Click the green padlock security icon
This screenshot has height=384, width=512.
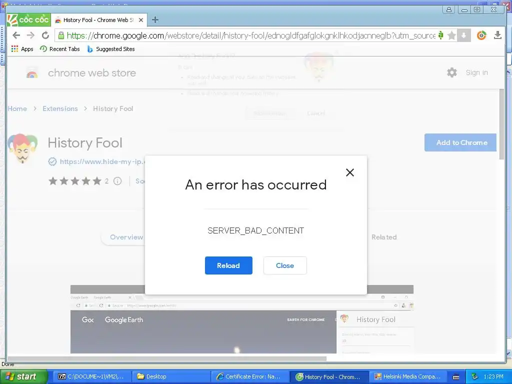61,35
